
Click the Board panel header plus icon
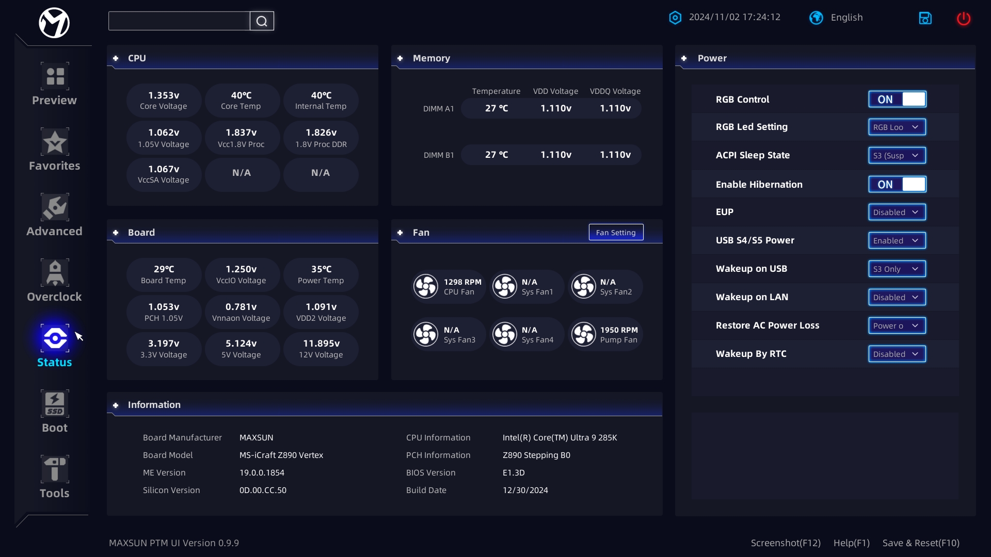coord(116,233)
